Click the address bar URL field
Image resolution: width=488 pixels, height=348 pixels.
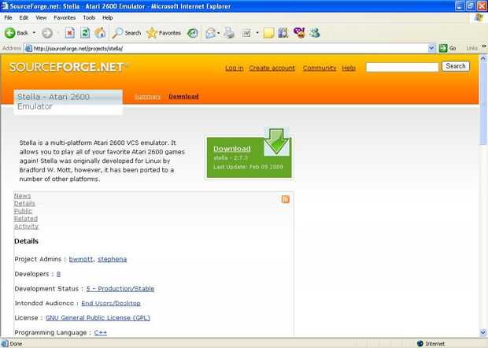point(230,48)
